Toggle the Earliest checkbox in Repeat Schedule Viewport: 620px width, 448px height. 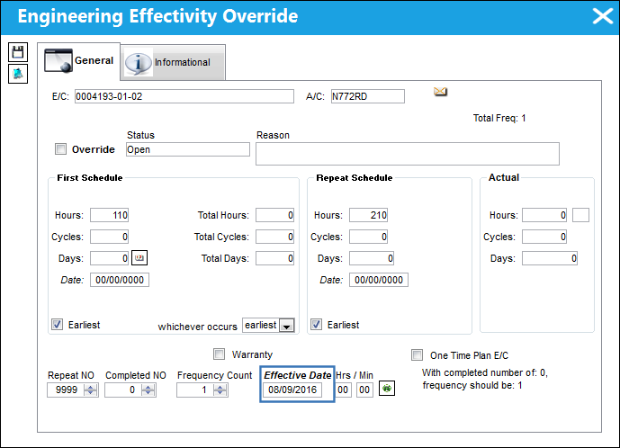pos(316,325)
